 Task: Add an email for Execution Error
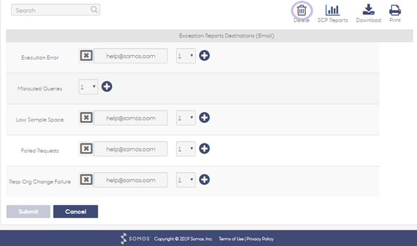point(204,56)
